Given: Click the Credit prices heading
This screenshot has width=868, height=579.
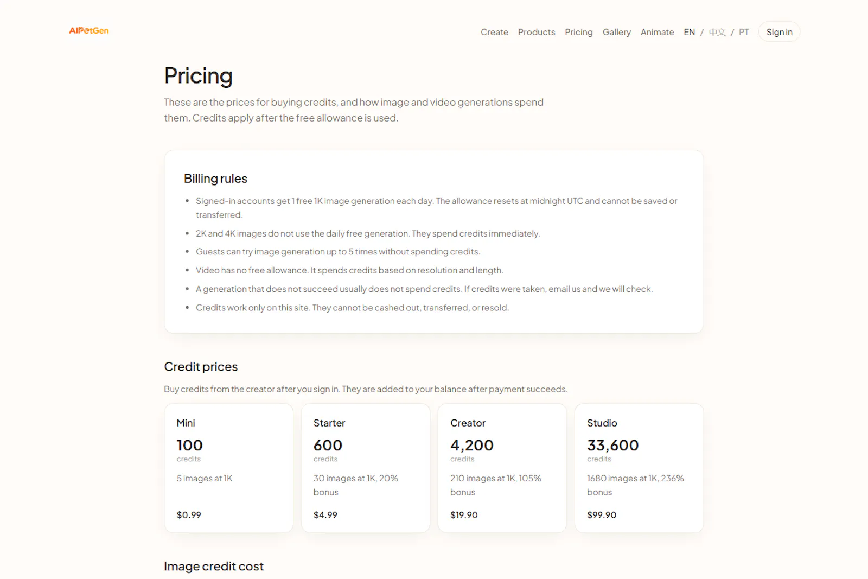Looking at the screenshot, I should pos(201,367).
